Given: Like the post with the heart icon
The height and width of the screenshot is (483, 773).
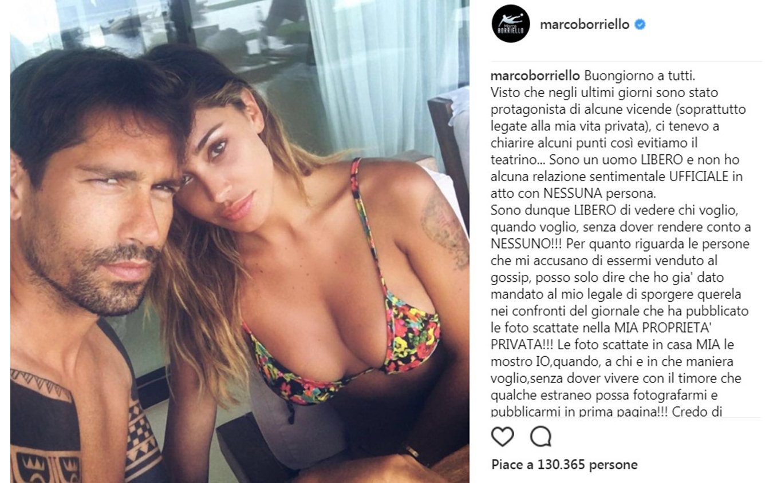Looking at the screenshot, I should pos(503,437).
